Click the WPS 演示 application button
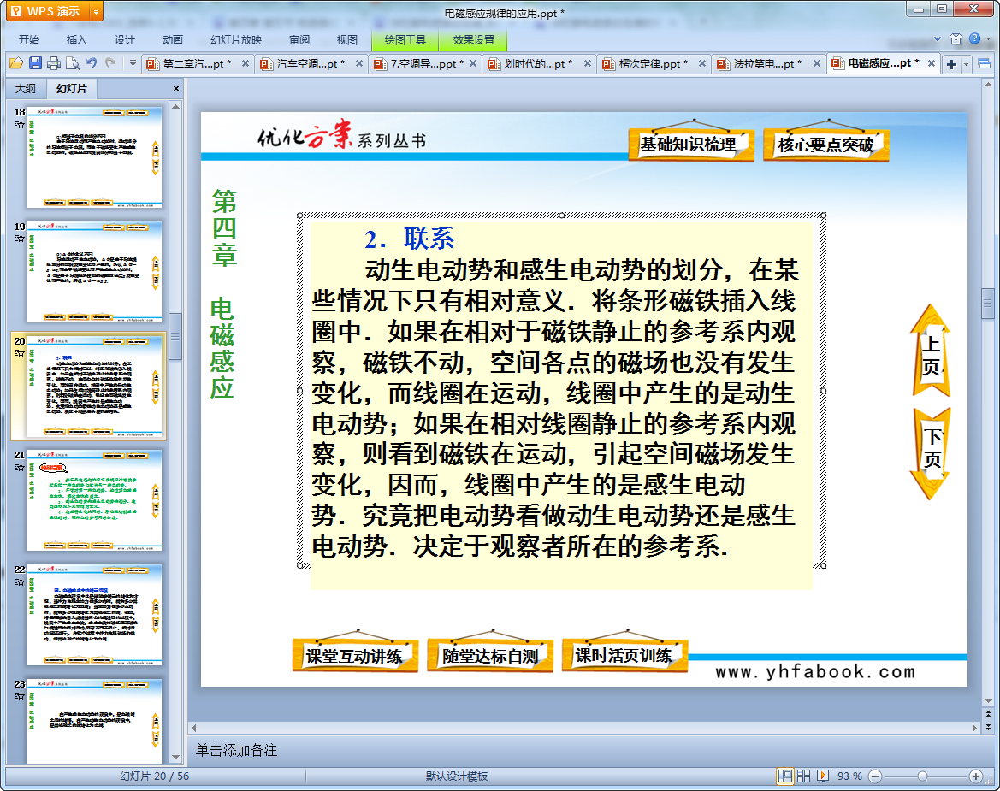The height and width of the screenshot is (791, 1000). click(49, 11)
